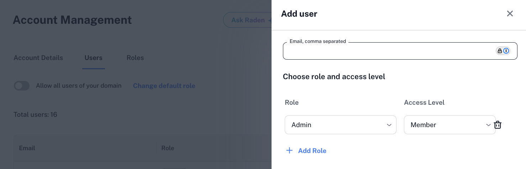Click the 1Password icon in email field
The image size is (526, 169).
506,51
